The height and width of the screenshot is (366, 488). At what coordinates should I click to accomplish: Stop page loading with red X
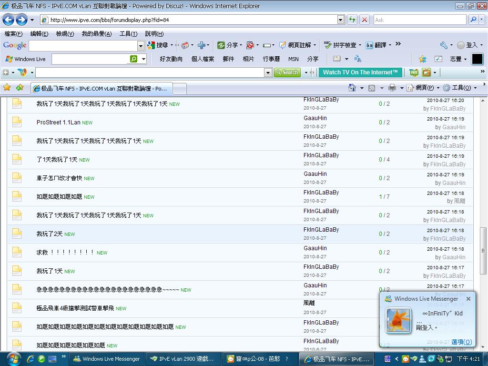[365, 20]
